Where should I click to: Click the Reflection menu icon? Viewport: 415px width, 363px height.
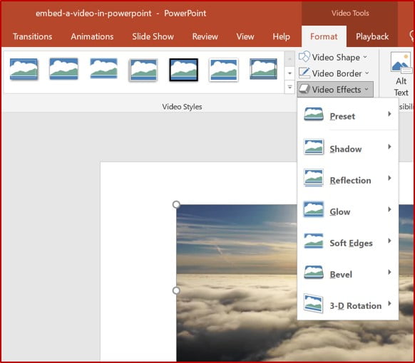[314, 177]
